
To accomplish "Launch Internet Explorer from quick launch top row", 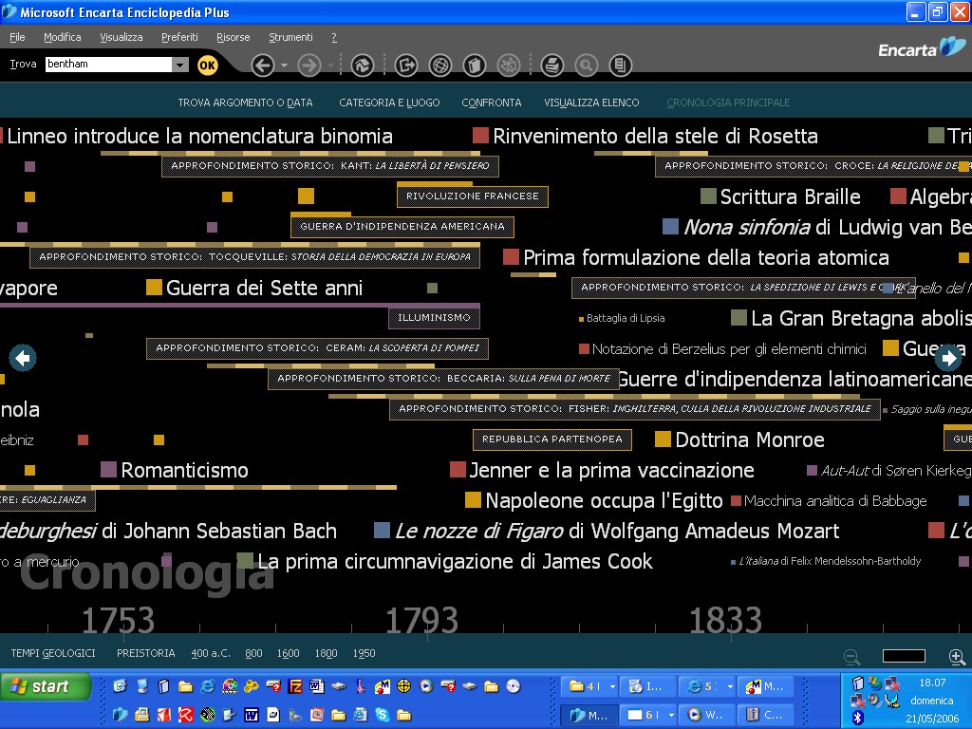I will (x=208, y=686).
